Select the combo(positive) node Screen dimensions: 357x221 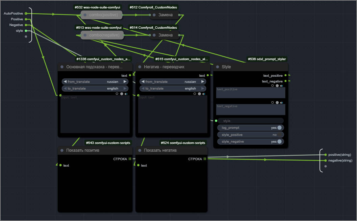[102, 15]
